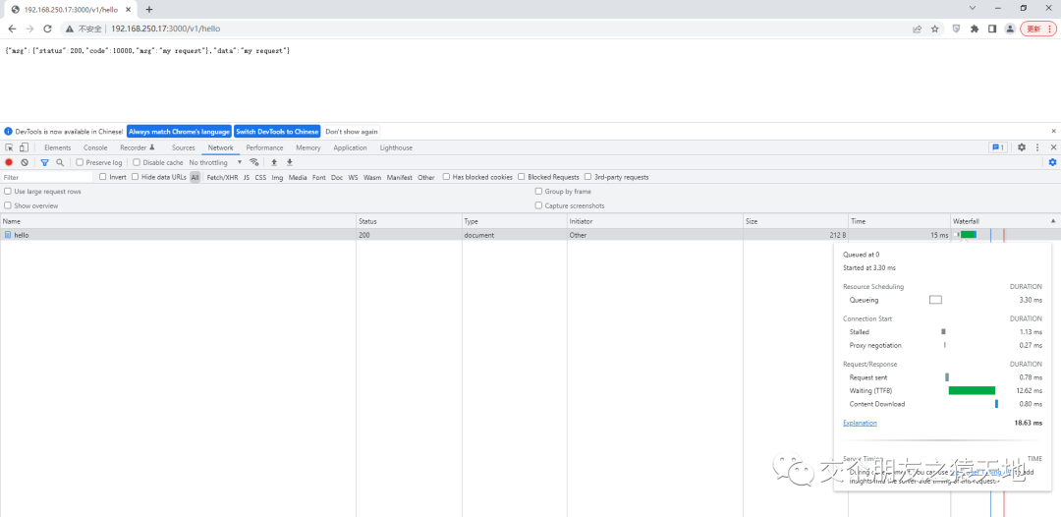Select the hello request row
This screenshot has height=517, width=1061.
[474, 235]
